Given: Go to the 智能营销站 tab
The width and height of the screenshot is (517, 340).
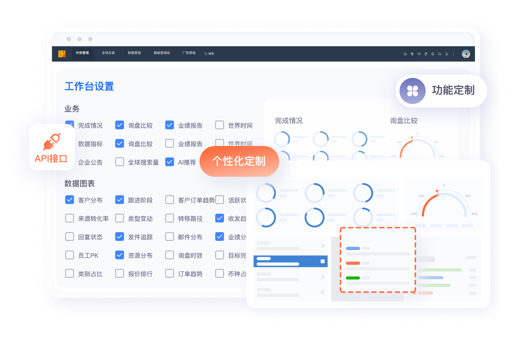Looking at the screenshot, I should (x=162, y=53).
